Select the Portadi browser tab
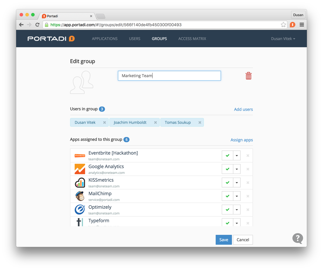323x270 pixels. 67,16
